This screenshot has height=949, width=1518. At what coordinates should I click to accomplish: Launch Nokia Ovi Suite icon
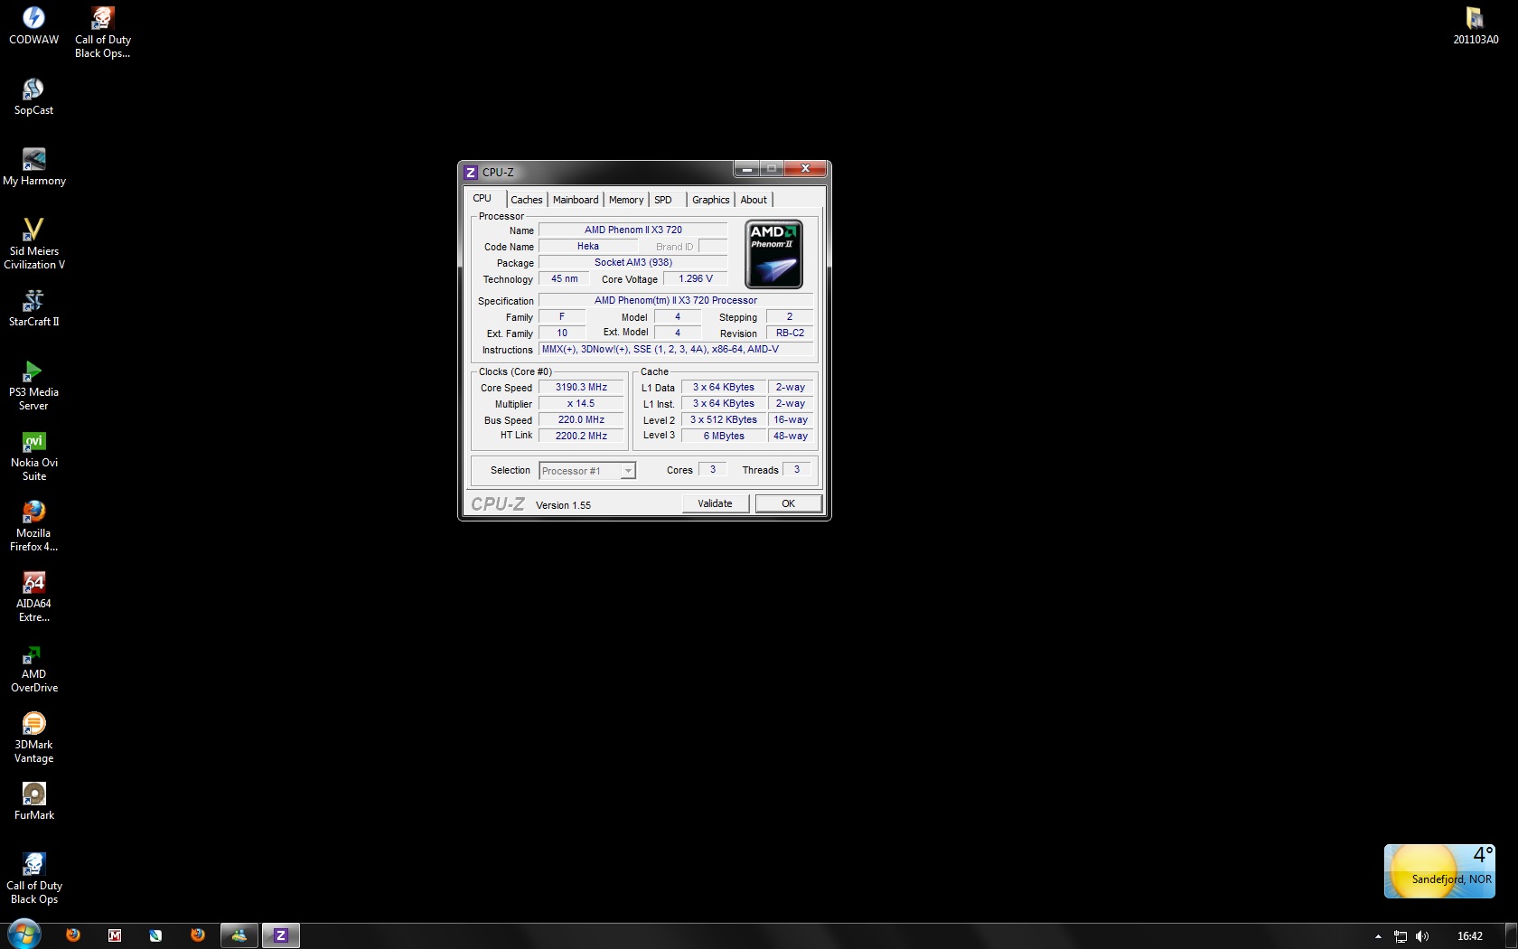33,455
